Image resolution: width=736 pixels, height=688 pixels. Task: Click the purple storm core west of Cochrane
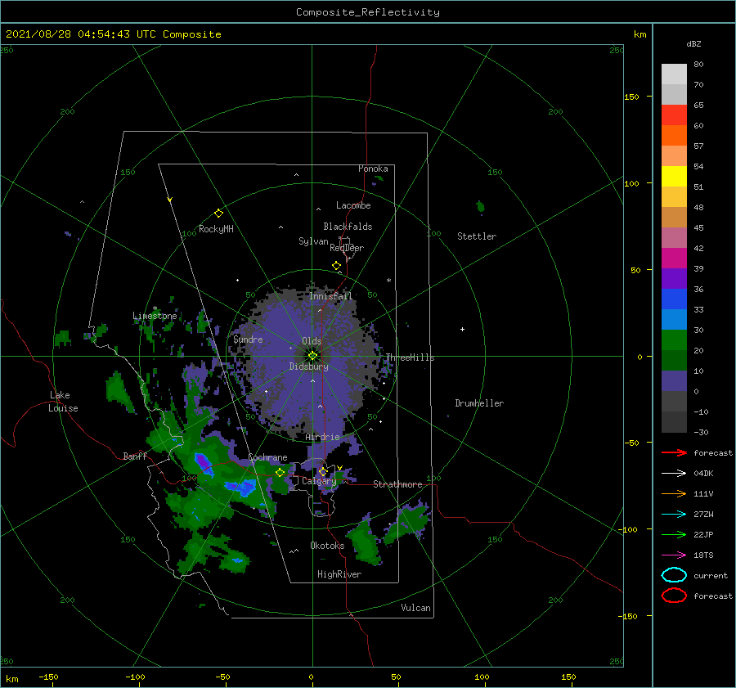204,463
